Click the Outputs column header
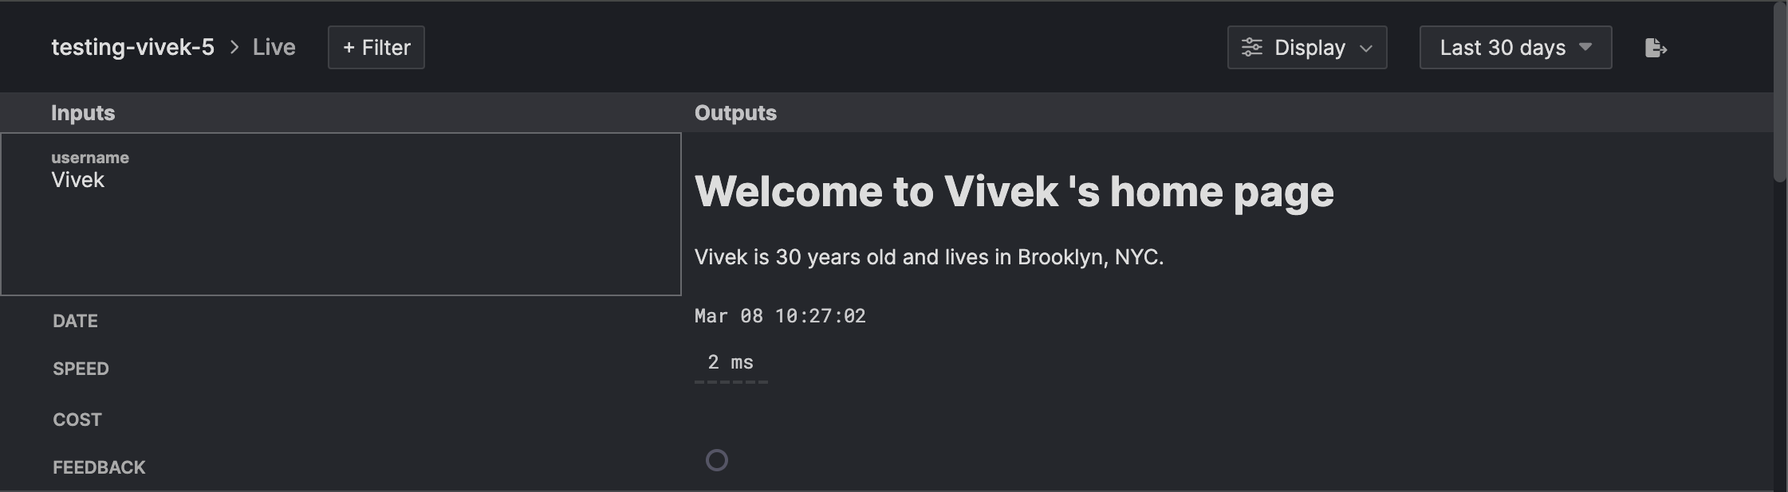This screenshot has height=492, width=1788. point(735,113)
